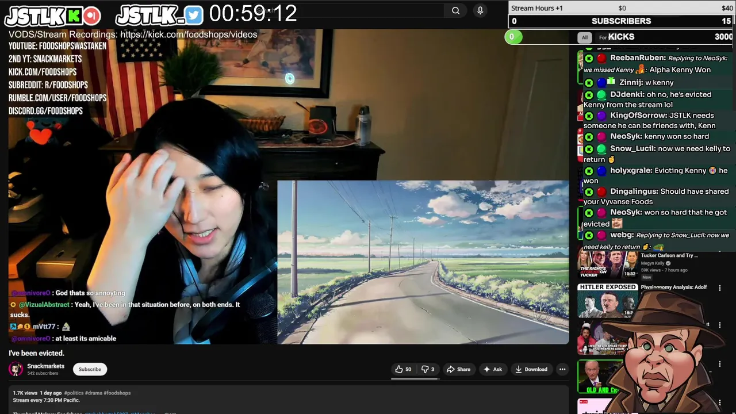
Task: Open options menu for the streamers video
Action: click(x=719, y=325)
